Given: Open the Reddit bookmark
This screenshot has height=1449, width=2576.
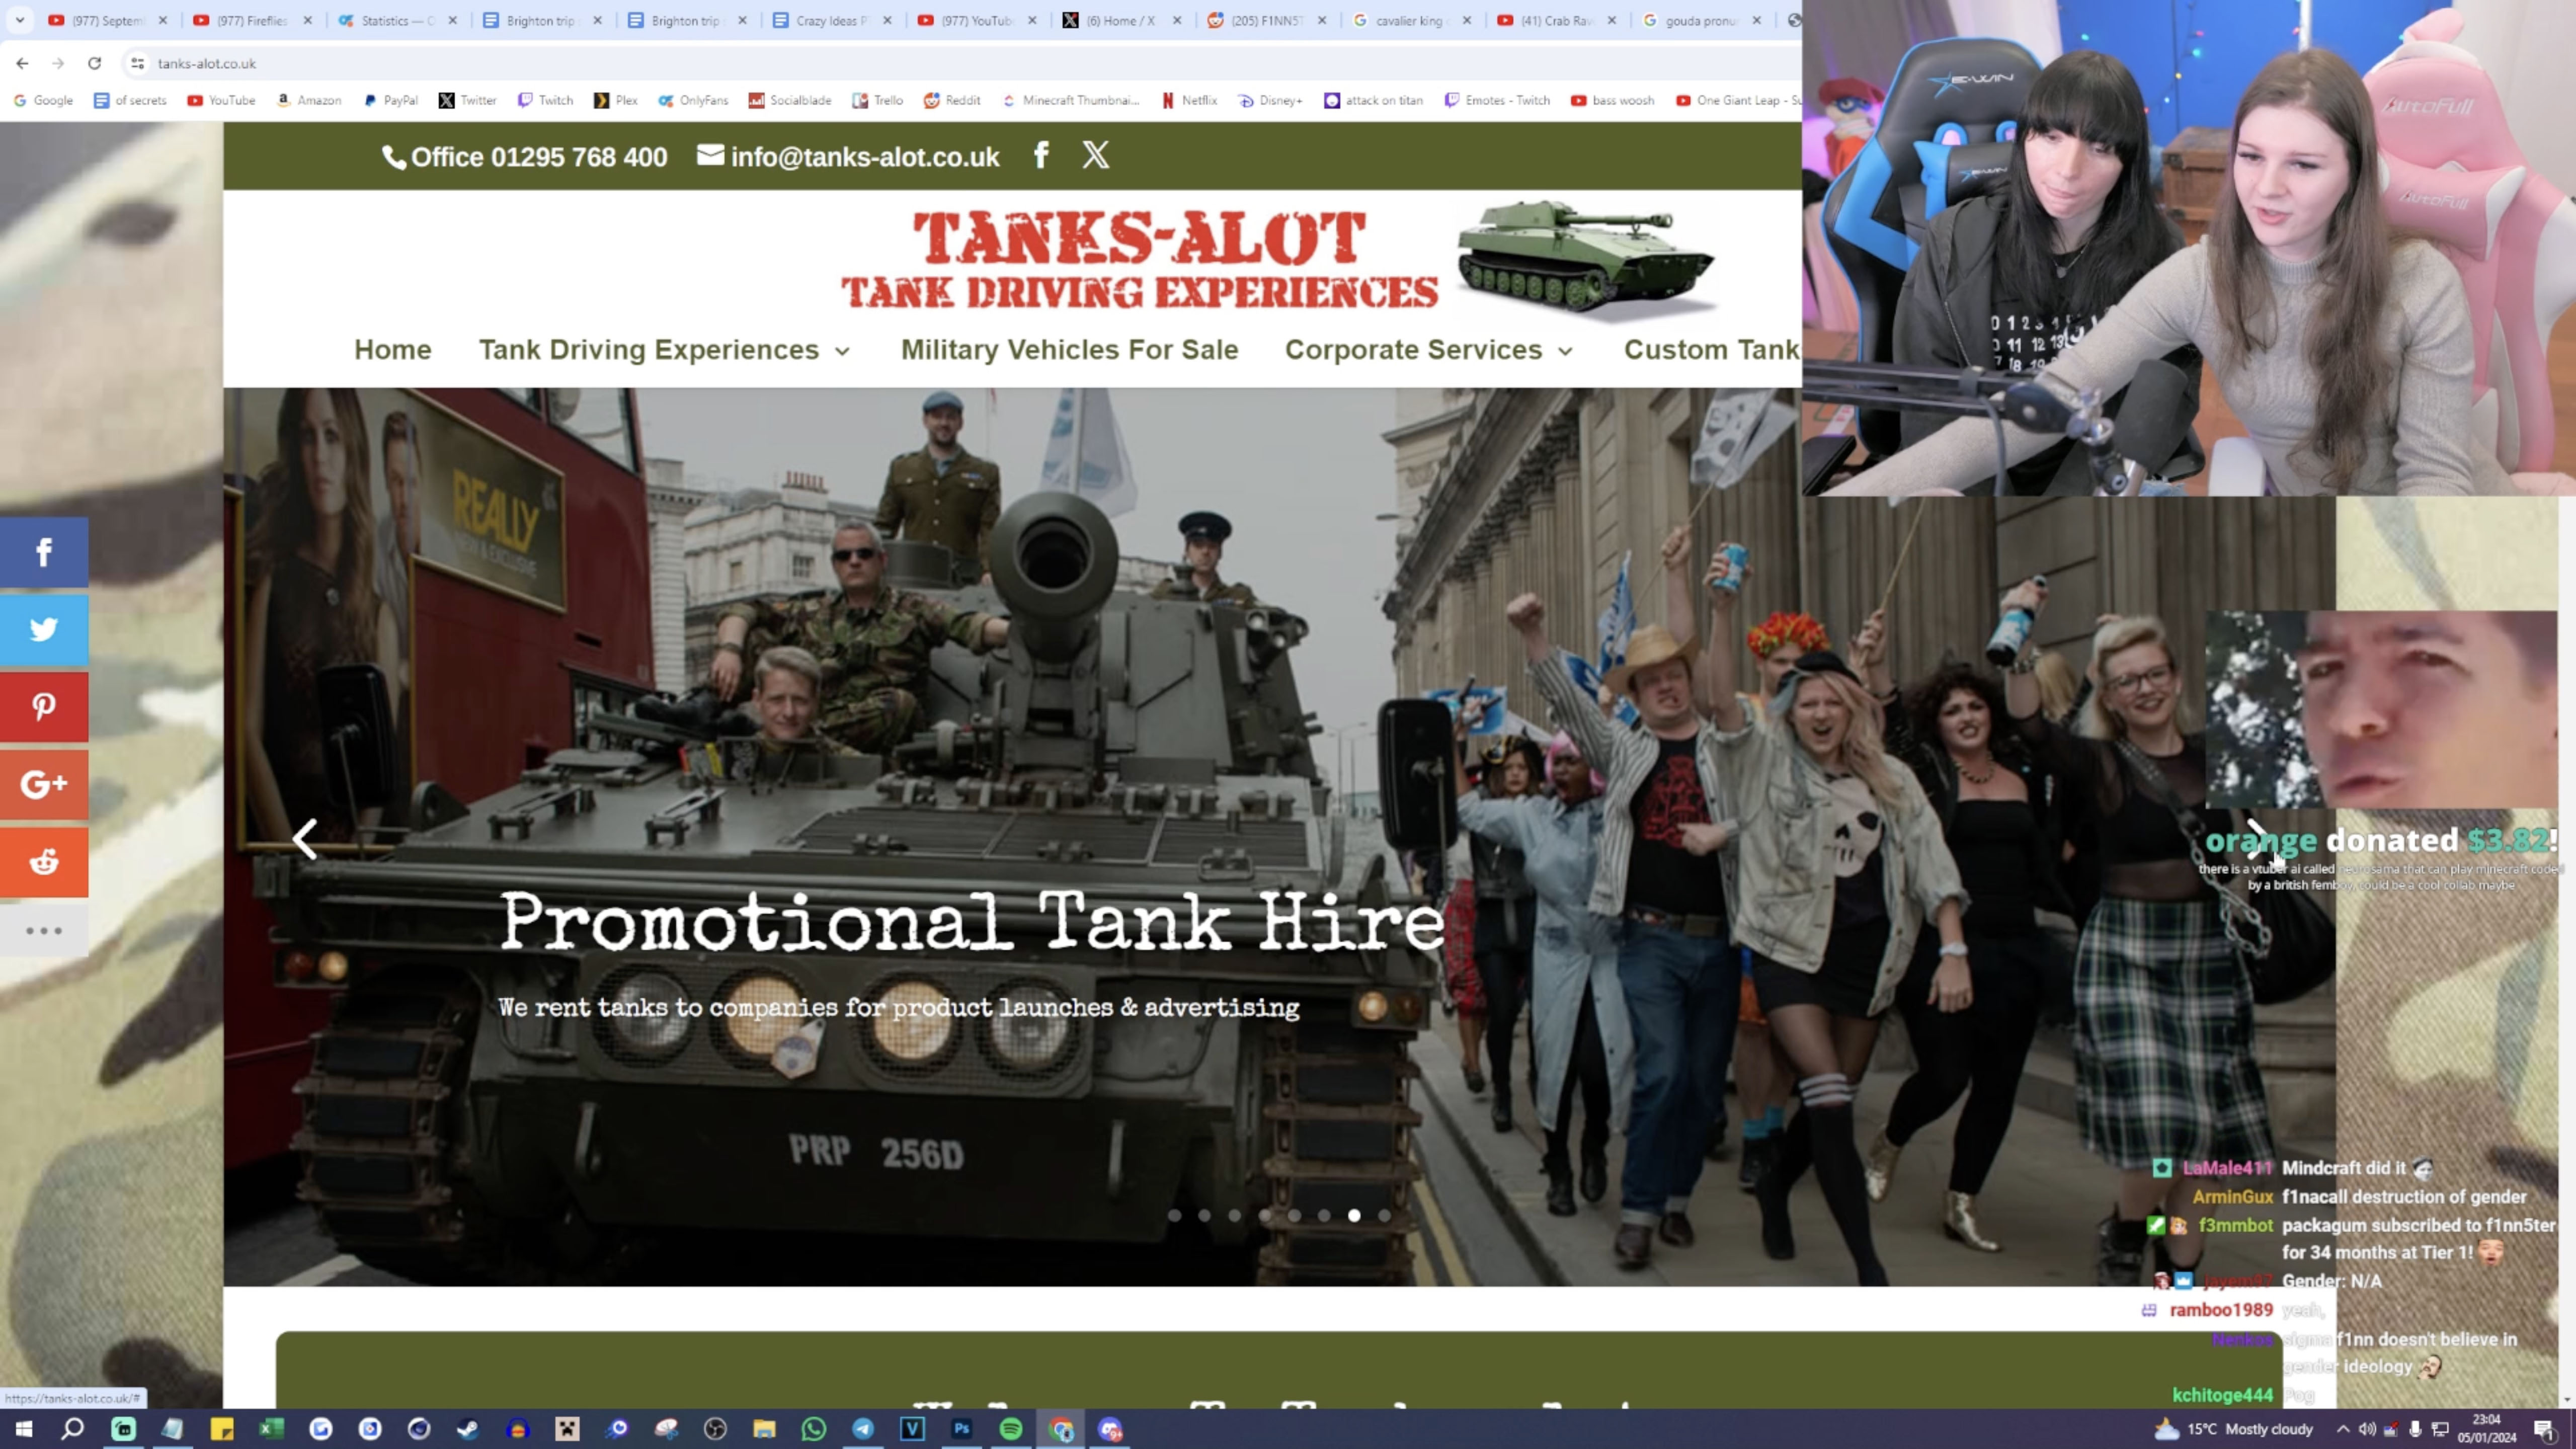Looking at the screenshot, I should (x=952, y=100).
